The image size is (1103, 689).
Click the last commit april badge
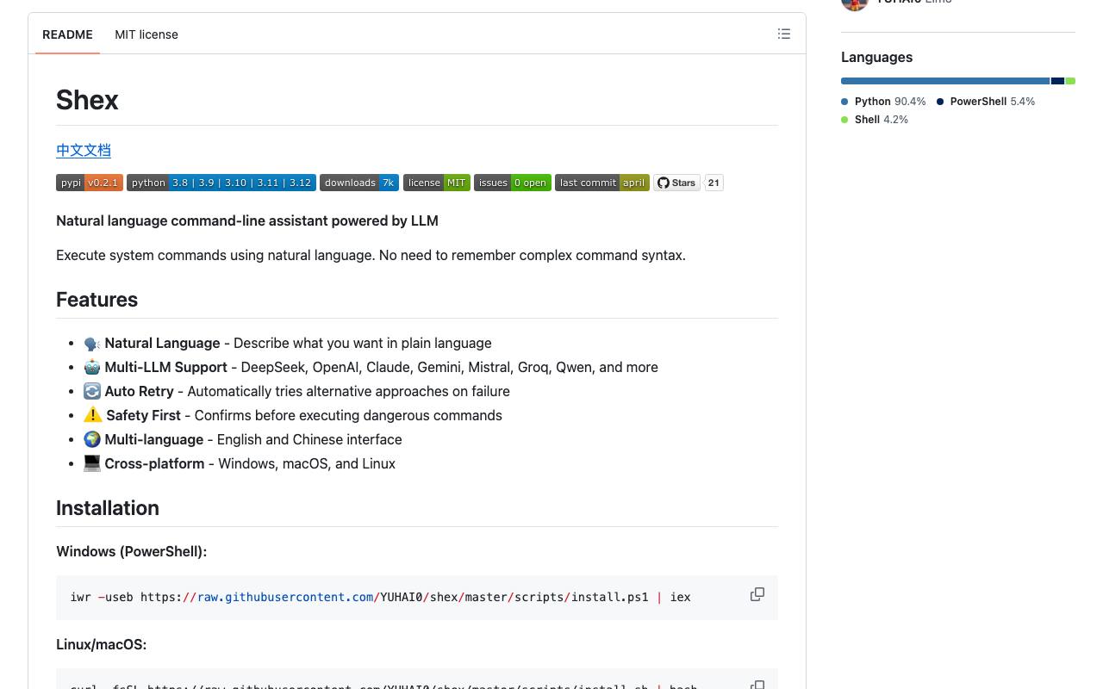pos(602,183)
